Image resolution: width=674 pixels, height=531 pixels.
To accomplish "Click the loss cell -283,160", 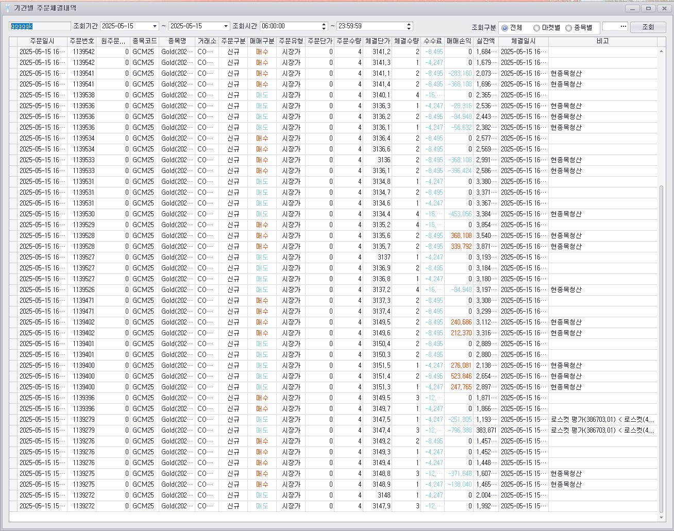I will point(460,73).
